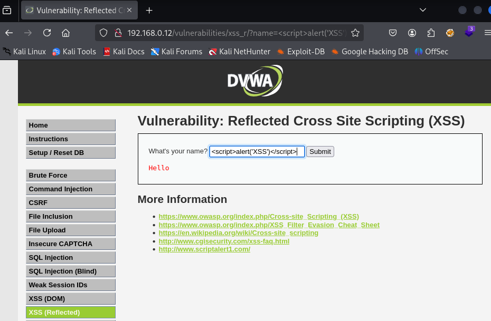Open the Command Injection page
This screenshot has width=491, height=321.
click(71, 189)
